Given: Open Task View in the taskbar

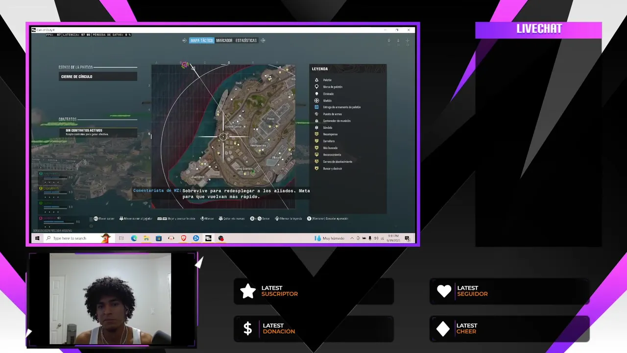Looking at the screenshot, I should (121, 238).
